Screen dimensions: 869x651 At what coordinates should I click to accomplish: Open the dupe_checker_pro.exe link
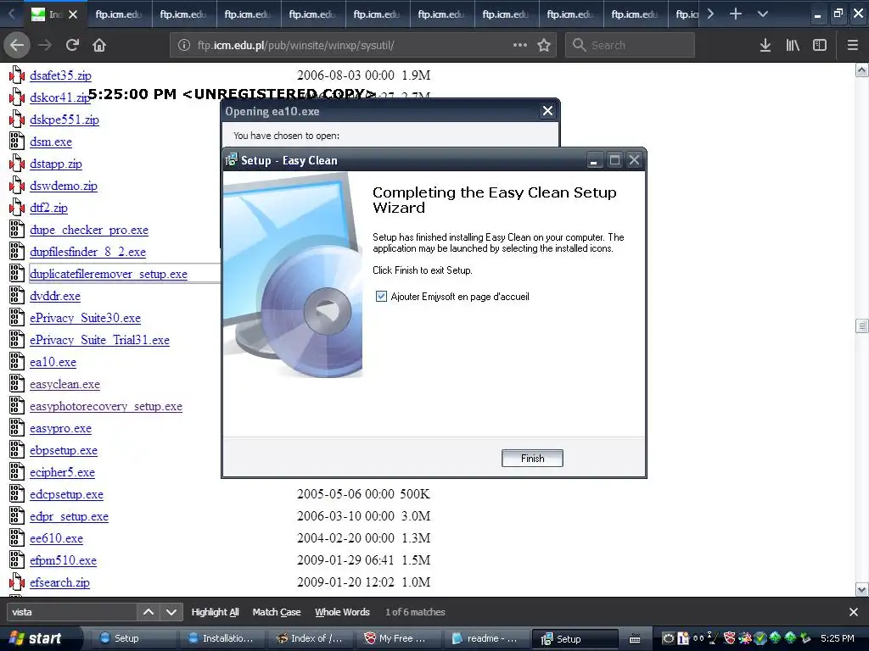tap(89, 230)
